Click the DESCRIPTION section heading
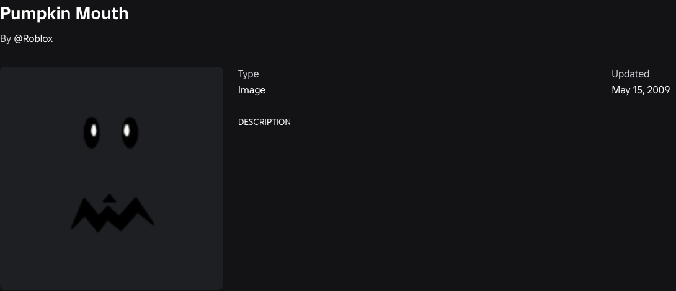This screenshot has height=291, width=676. (264, 122)
